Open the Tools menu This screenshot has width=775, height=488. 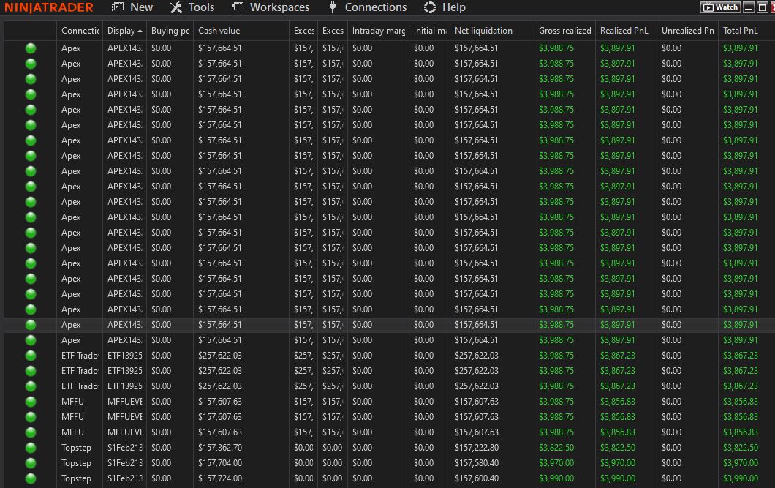click(192, 7)
